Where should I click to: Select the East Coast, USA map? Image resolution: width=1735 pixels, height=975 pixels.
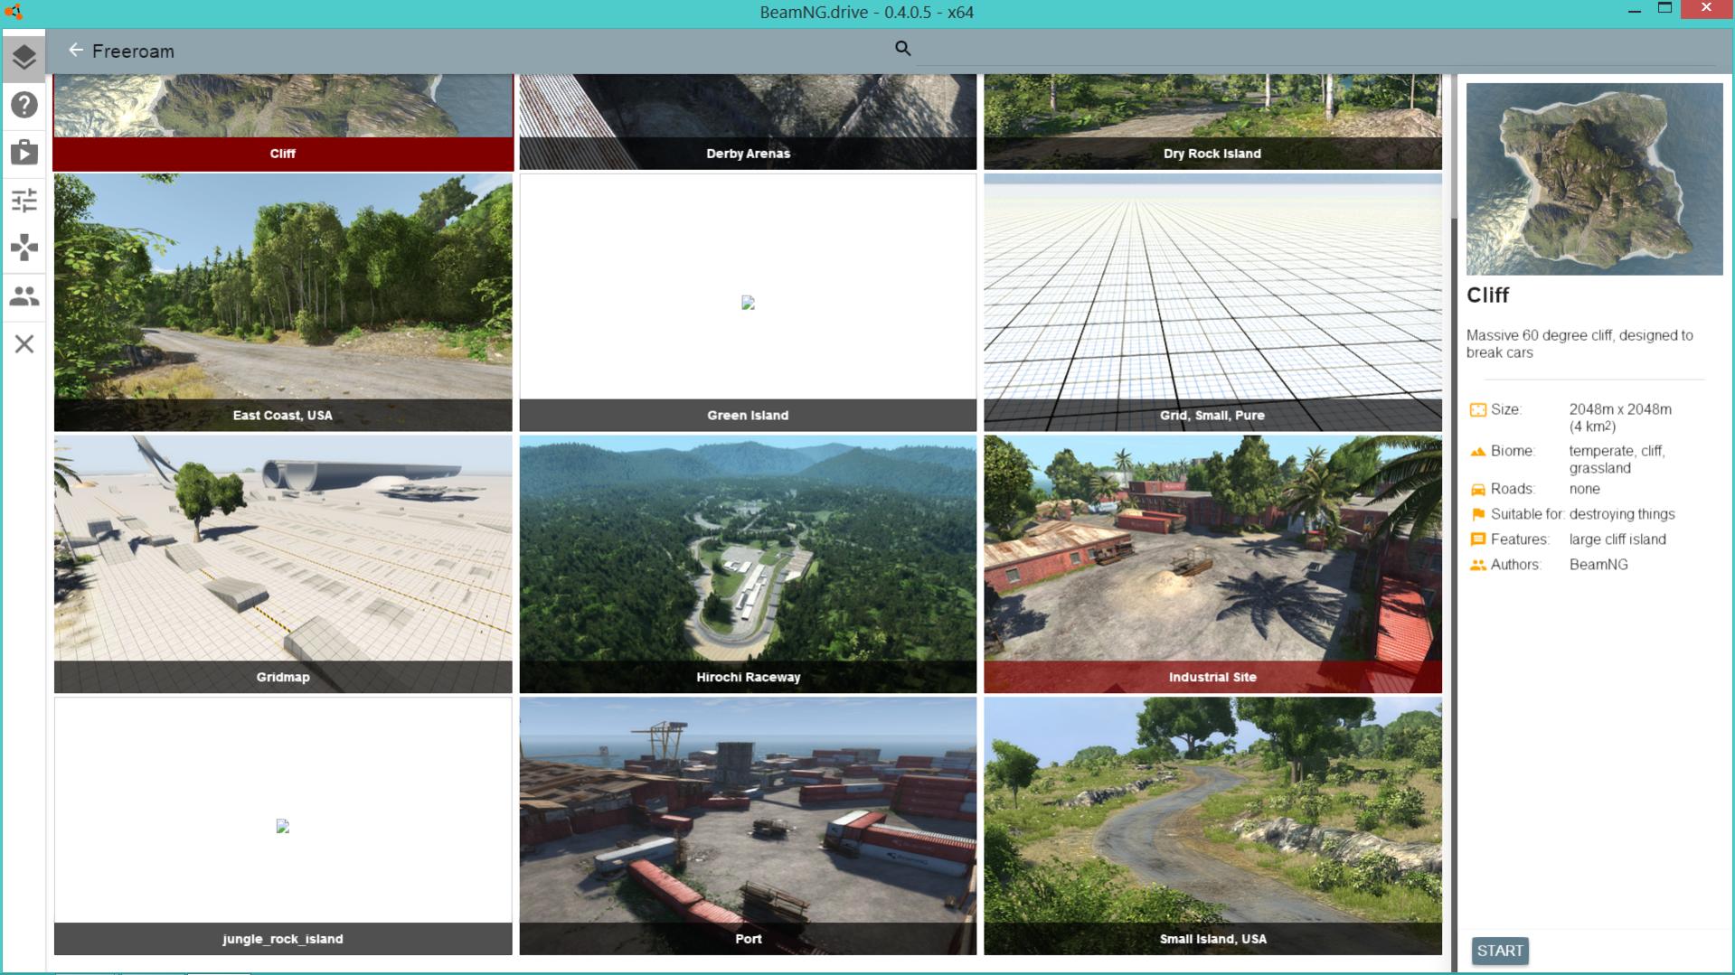pyautogui.click(x=283, y=303)
